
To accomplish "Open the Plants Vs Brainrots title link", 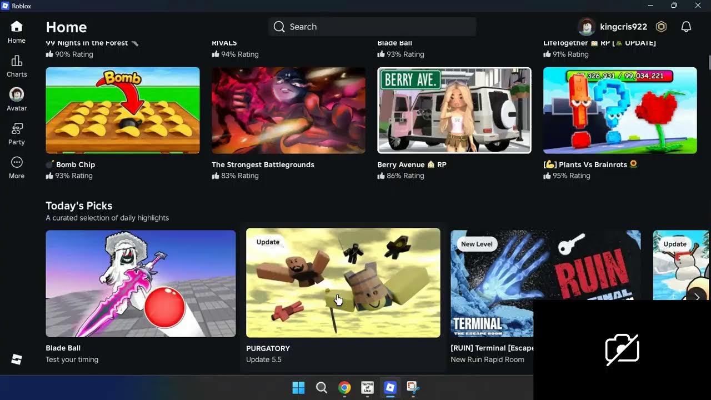I will click(590, 164).
